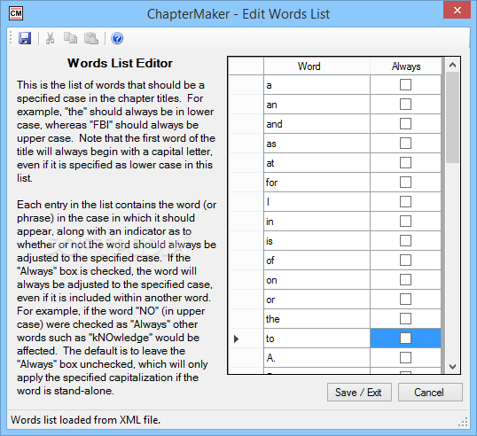This screenshot has height=436, width=477.
Task: Click the Copy toolbar icon
Action: 70,39
